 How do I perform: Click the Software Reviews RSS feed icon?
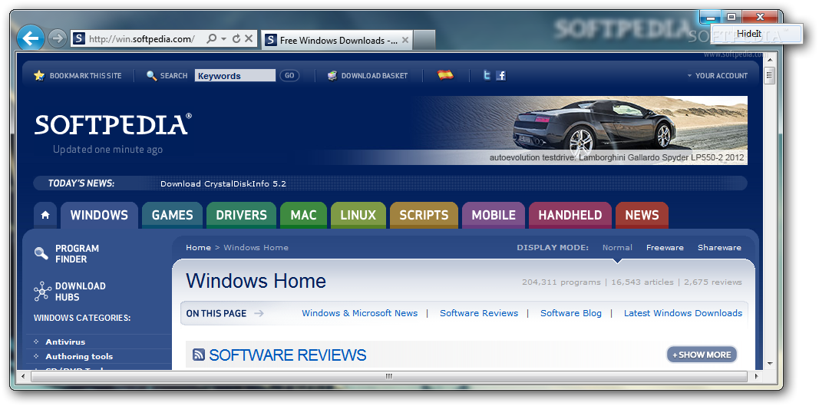tap(199, 355)
